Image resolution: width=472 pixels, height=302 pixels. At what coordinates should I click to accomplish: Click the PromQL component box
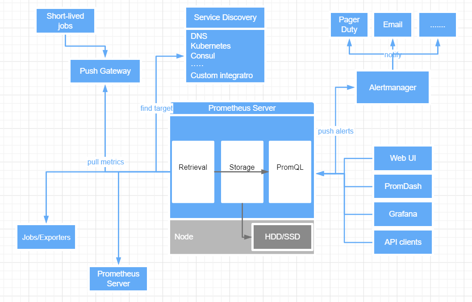tap(290, 172)
